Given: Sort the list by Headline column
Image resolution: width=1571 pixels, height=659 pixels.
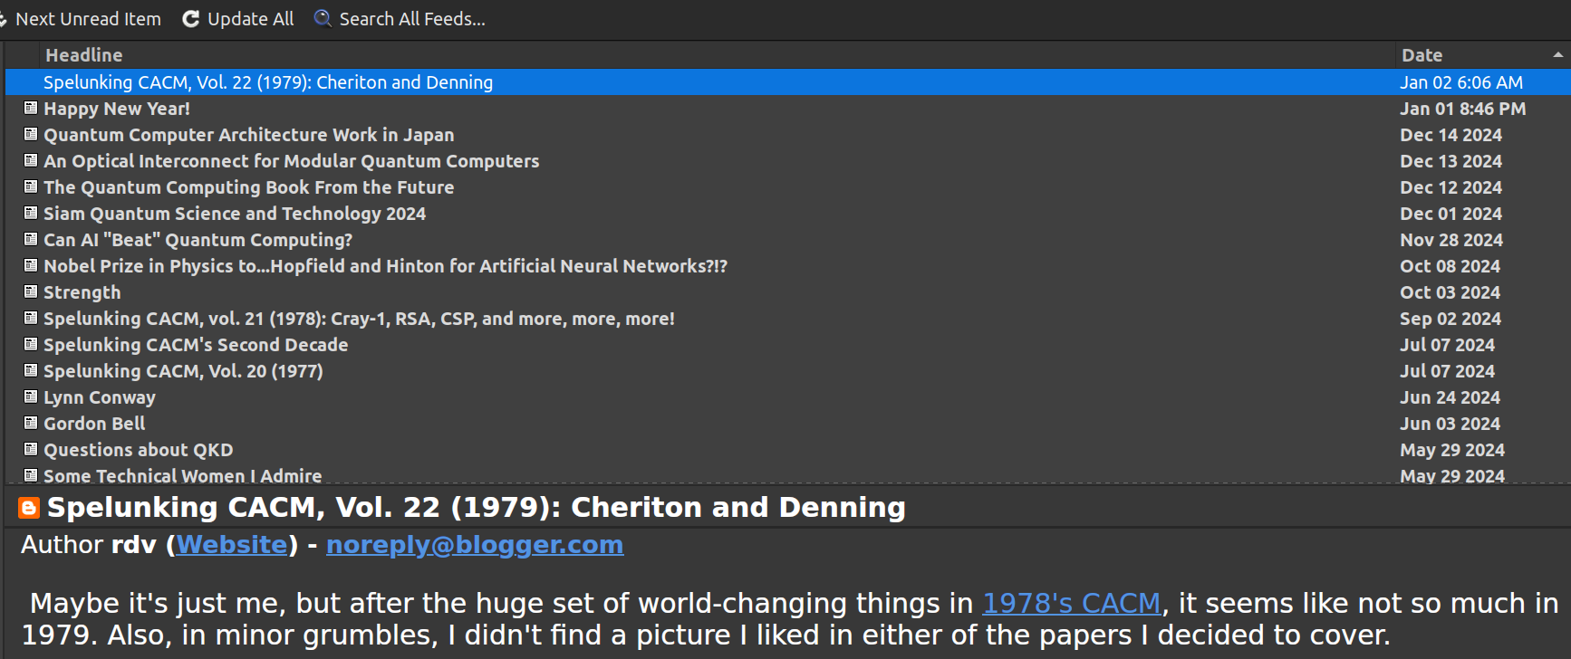Looking at the screenshot, I should [x=83, y=55].
